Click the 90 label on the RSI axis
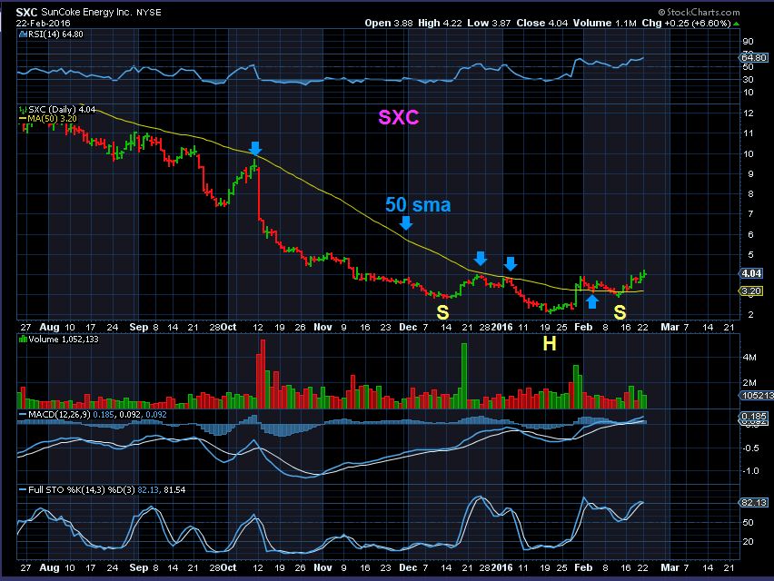The width and height of the screenshot is (774, 581). pyautogui.click(x=749, y=42)
